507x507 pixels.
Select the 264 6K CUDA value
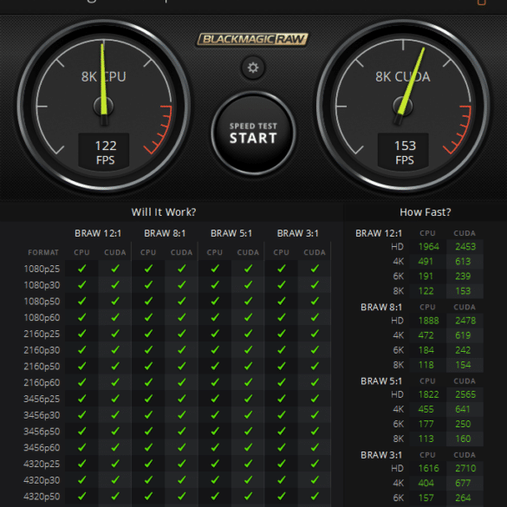tap(463, 498)
